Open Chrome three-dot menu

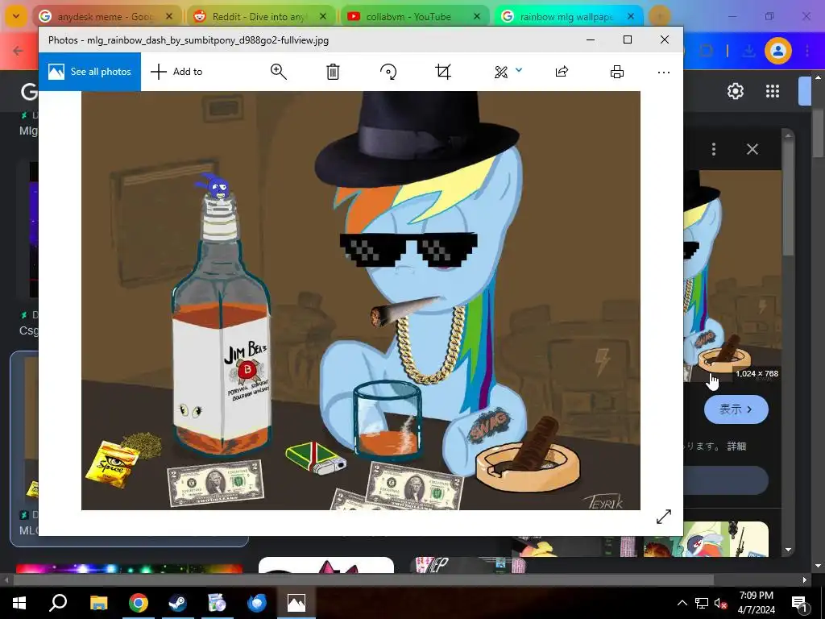(807, 51)
